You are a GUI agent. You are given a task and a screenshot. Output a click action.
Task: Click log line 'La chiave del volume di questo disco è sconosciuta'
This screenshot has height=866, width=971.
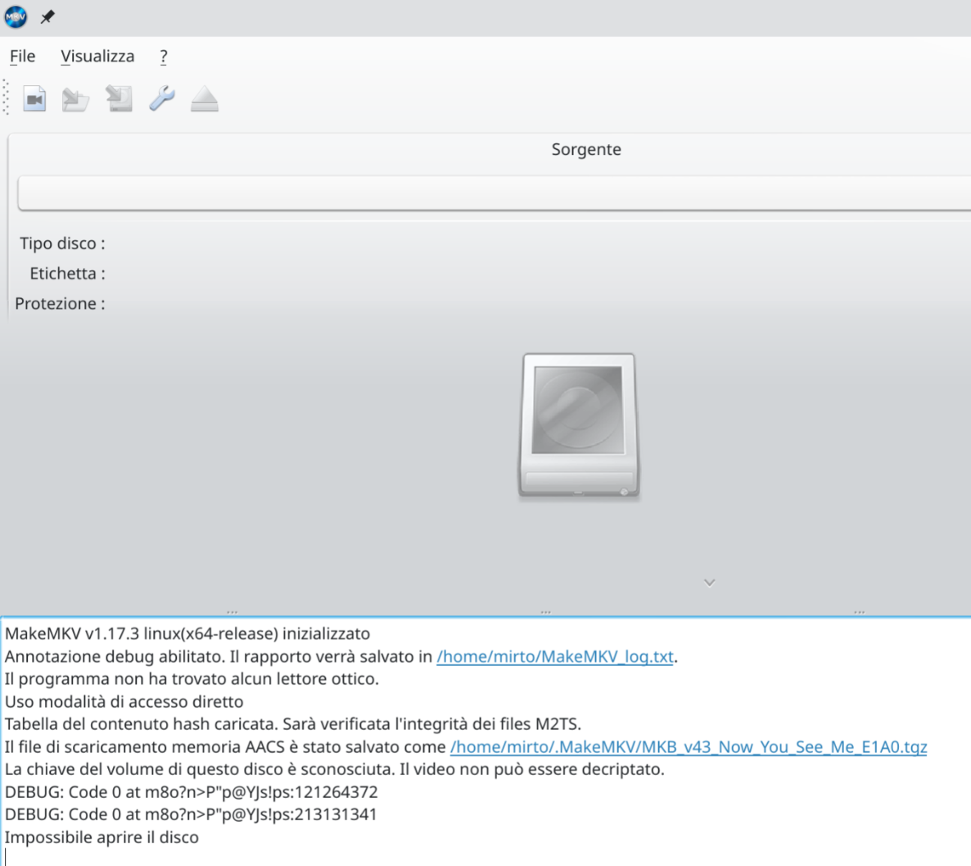(334, 769)
